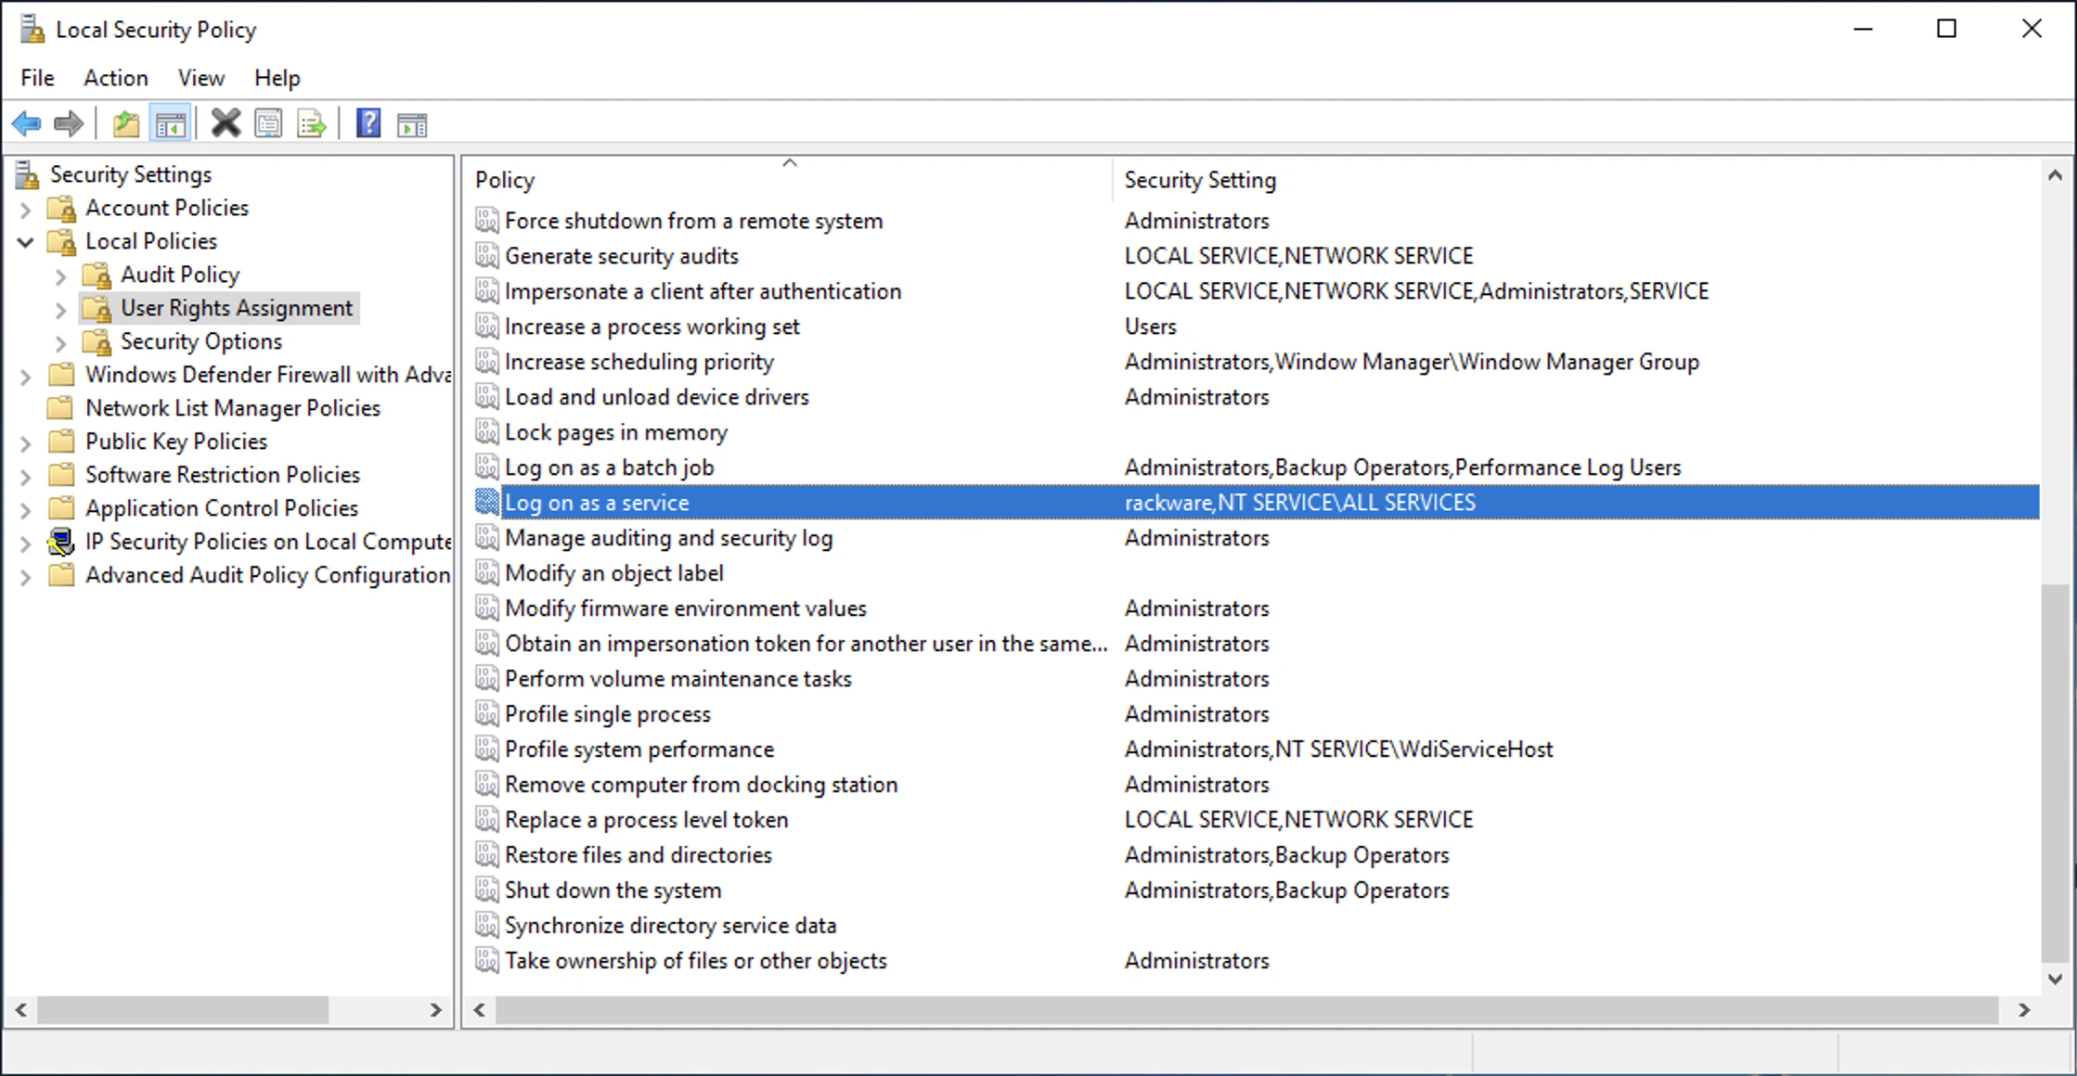Click the policy list vertical scrollbar thumb
This screenshot has height=1076, width=2077.
(2054, 772)
